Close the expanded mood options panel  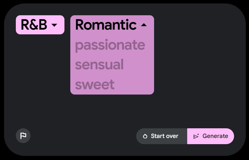click(x=144, y=25)
